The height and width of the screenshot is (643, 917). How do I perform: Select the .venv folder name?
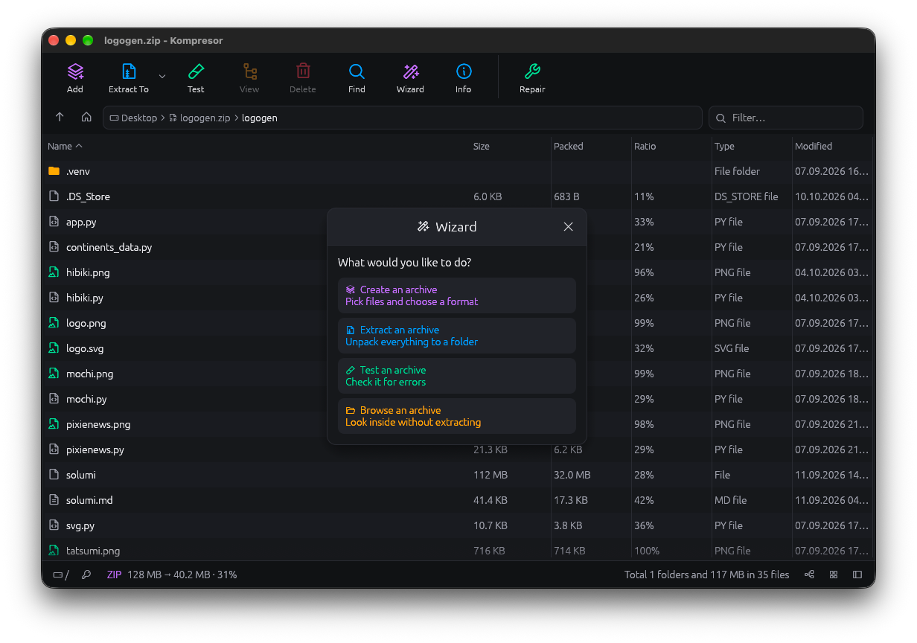[x=78, y=171]
